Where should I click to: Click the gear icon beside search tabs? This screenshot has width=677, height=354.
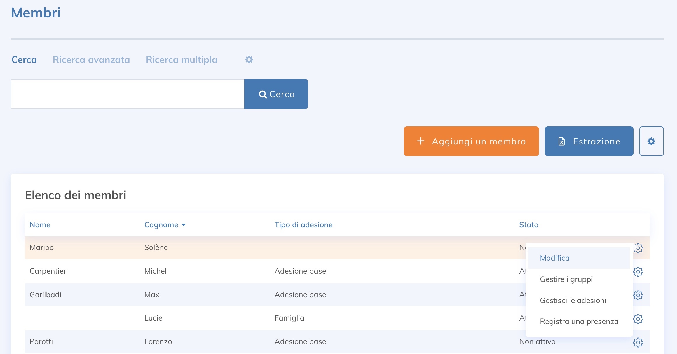click(249, 60)
